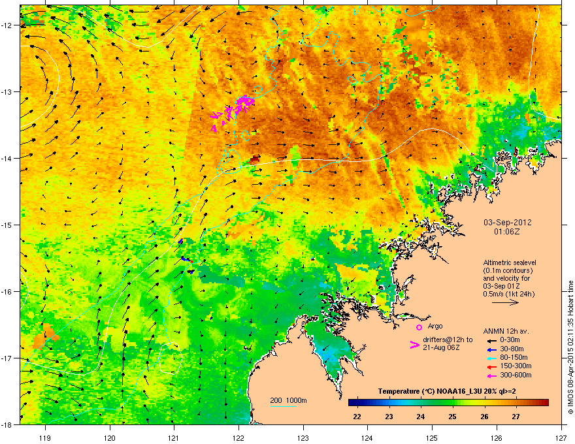The height and width of the screenshot is (444, 575).
Task: Click the '21-Aug 06Z' legend text
Action: pos(441,347)
